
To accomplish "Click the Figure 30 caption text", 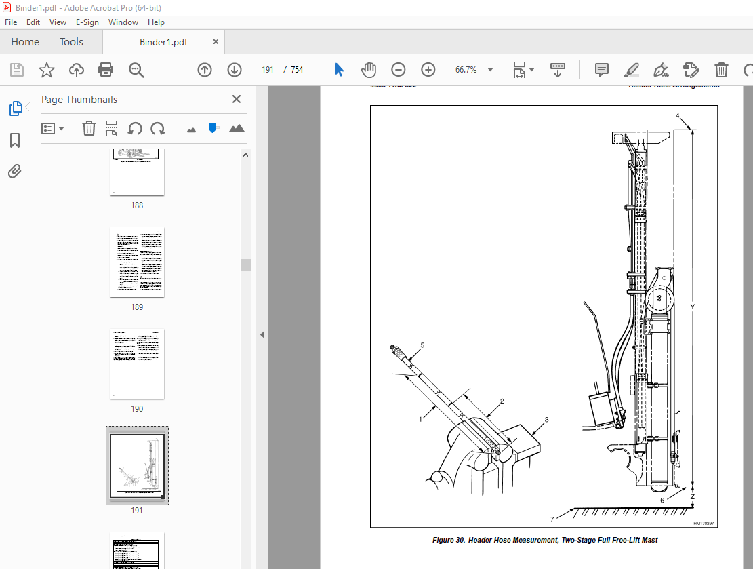I will click(544, 540).
